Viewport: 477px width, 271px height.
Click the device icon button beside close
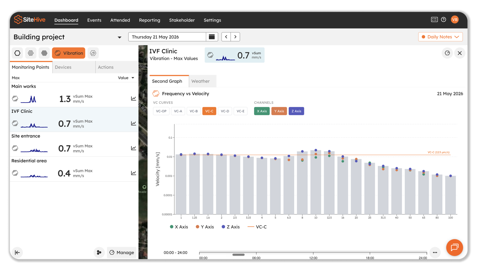(x=447, y=53)
